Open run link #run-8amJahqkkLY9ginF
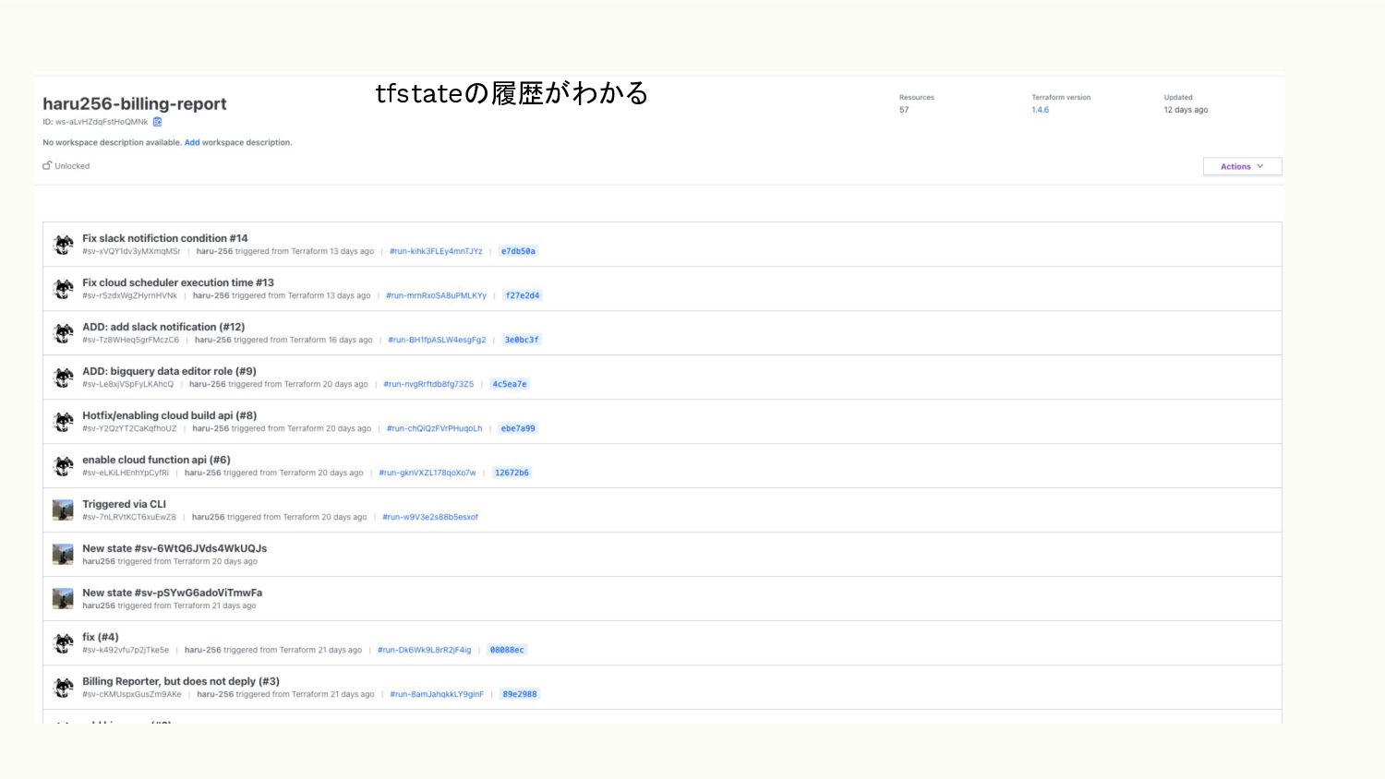Image resolution: width=1385 pixels, height=779 pixels. click(x=437, y=694)
